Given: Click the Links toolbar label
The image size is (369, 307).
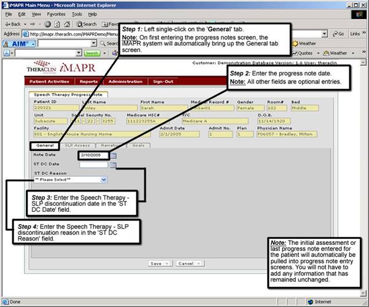Looking at the screenshot, I should (x=355, y=34).
